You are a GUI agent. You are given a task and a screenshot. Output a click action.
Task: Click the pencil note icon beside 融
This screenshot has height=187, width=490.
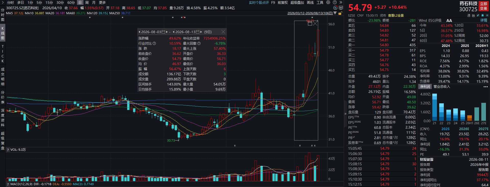pyautogui.click(x=478, y=15)
